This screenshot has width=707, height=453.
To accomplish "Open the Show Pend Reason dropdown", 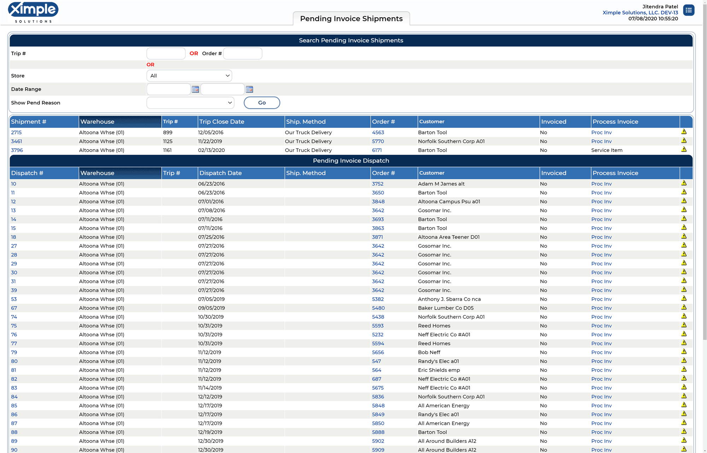I will tap(190, 102).
